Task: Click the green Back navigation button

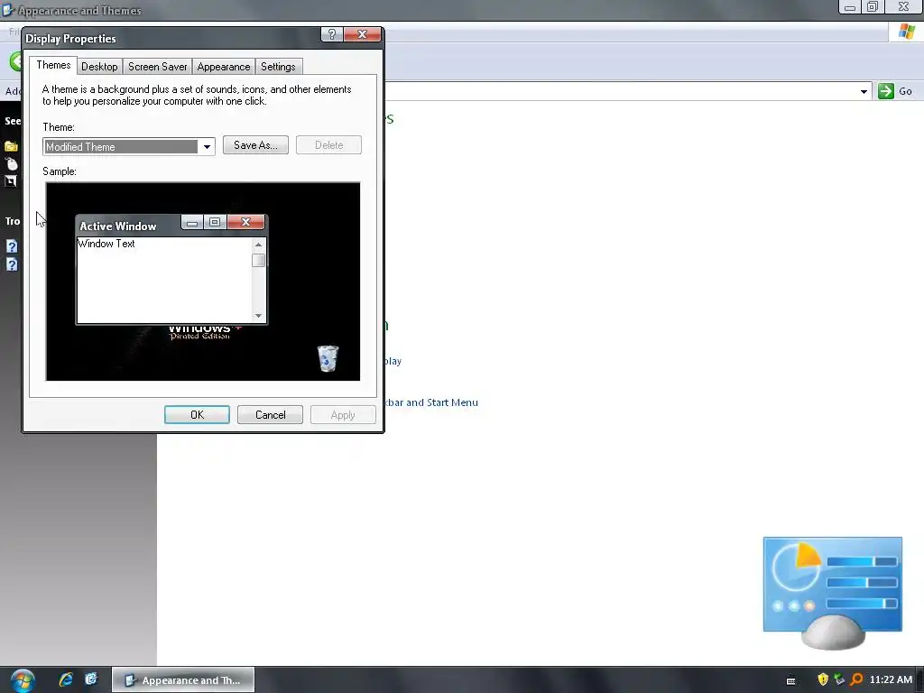Action: tap(16, 60)
